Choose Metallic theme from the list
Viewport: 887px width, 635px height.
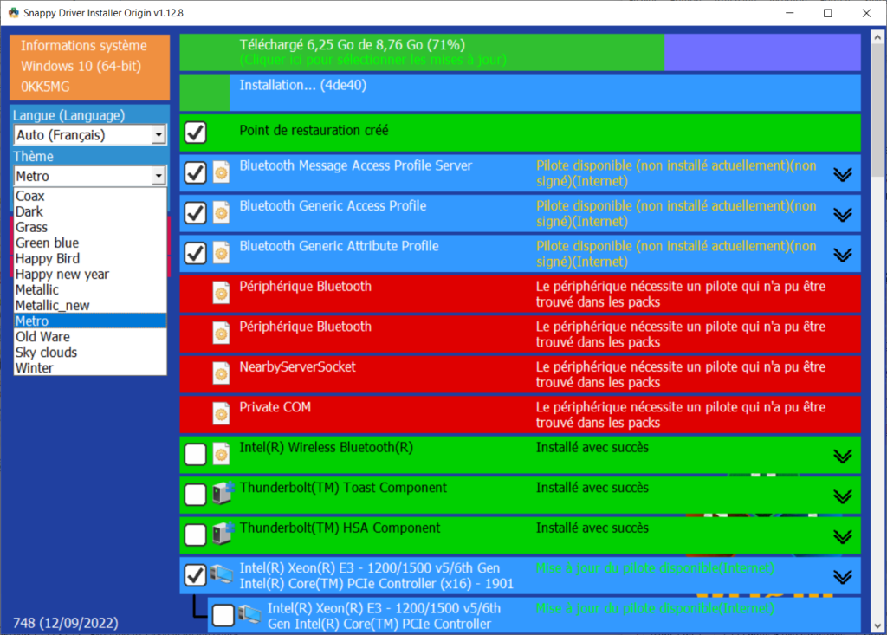(x=90, y=289)
